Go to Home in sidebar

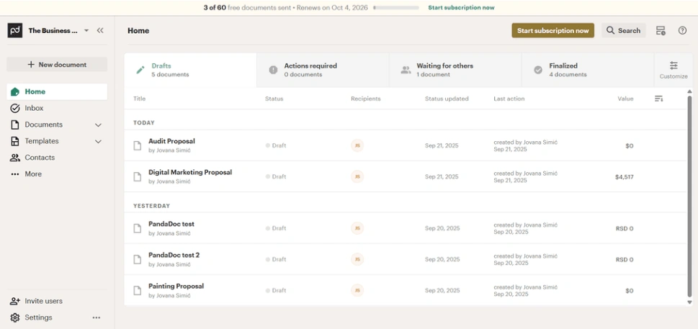57,91
